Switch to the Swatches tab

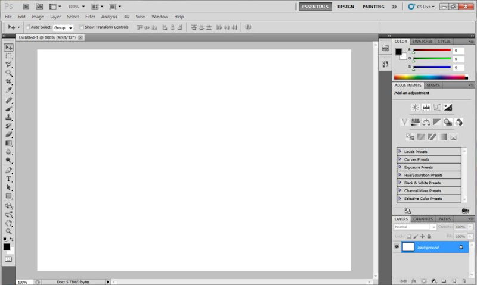click(422, 41)
